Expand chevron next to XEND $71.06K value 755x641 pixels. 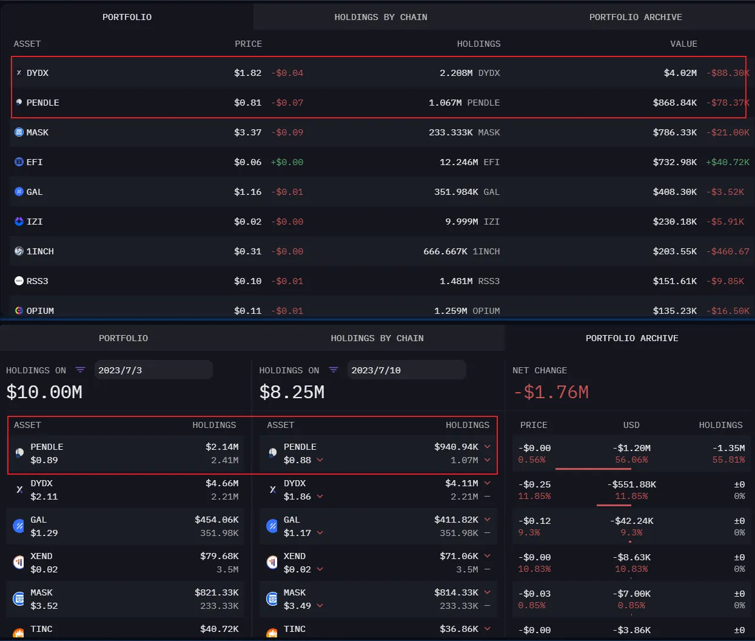pyautogui.click(x=487, y=556)
